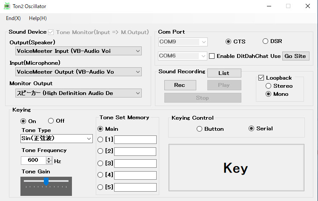Image resolution: width=318 pixels, height=201 pixels.
Task: Open the Help(H) menu
Action: (38, 18)
